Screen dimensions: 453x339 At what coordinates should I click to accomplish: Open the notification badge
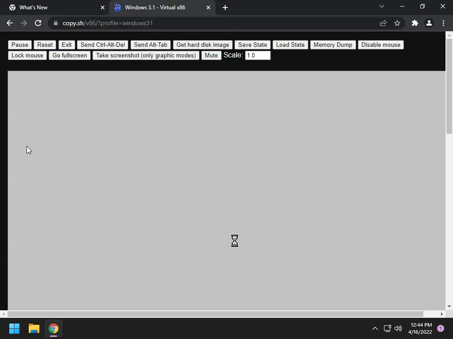click(441, 328)
